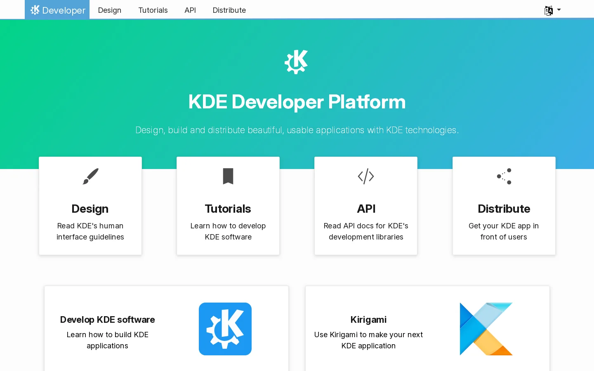The image size is (594, 371).
Task: Click 'Read KDE's human interface guidelines' text
Action: click(x=90, y=231)
